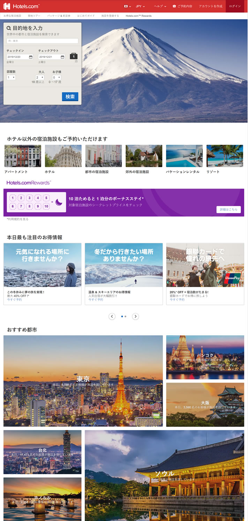Image resolution: width=248 pixels, height=521 pixels.
Task: Go to パッケージ & 航空券 tab
Action: 59,16
